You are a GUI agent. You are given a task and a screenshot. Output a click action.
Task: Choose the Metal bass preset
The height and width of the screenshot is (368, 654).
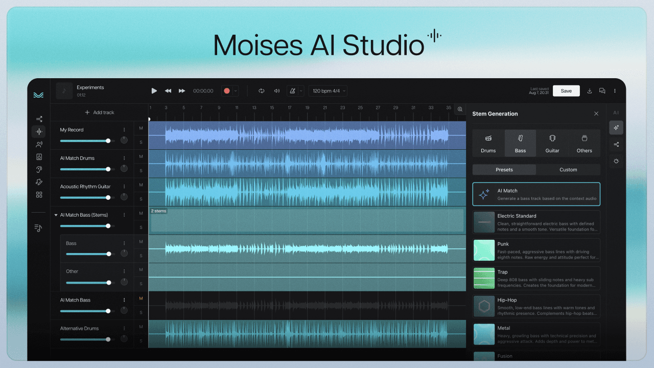536,334
